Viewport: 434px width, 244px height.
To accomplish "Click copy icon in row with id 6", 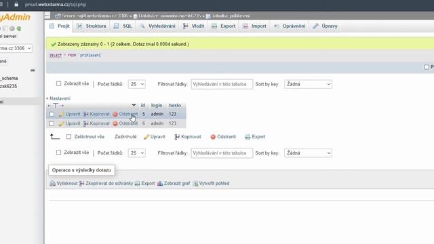I will 86,123.
